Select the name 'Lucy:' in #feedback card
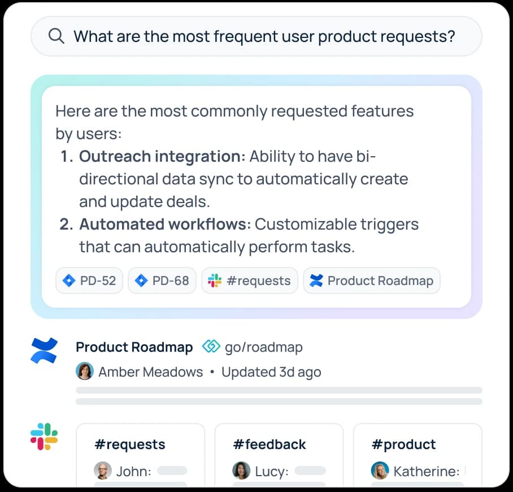The width and height of the screenshot is (513, 492). [272, 472]
